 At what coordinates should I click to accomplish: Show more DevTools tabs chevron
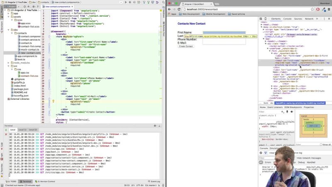click(317, 19)
